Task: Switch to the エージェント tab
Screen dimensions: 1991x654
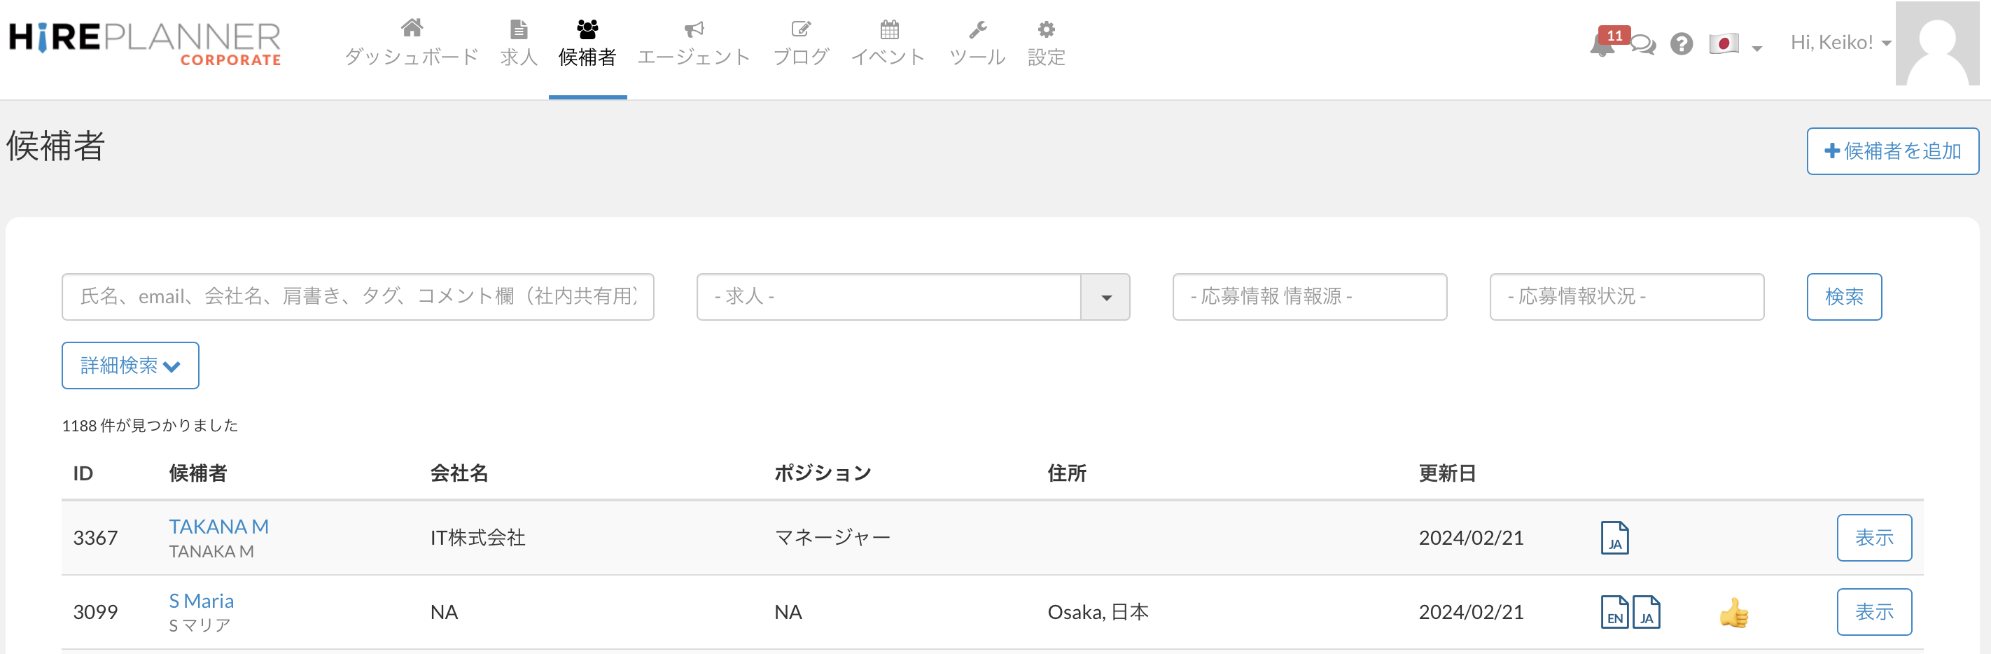Action: [x=693, y=43]
